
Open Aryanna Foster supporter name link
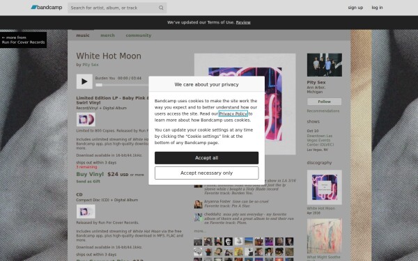pos(217,202)
